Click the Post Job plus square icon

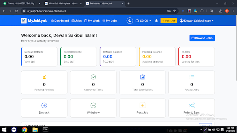pyautogui.click(x=143, y=105)
